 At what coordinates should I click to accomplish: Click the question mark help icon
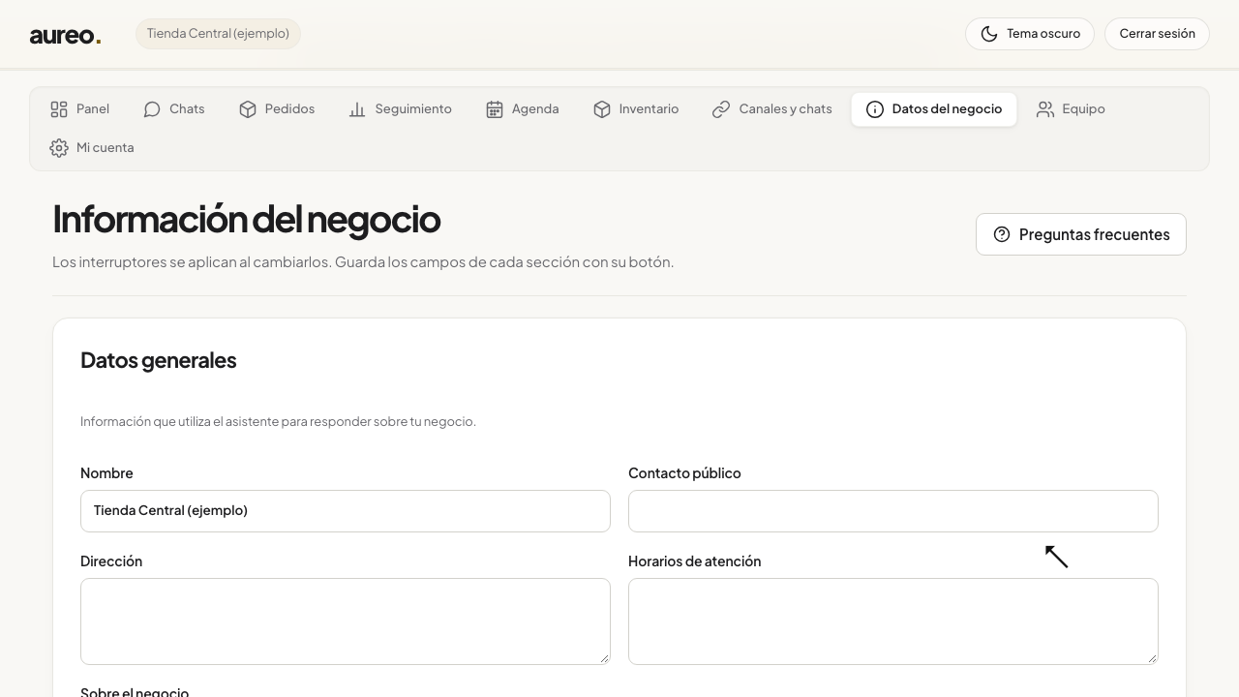tap(1002, 234)
